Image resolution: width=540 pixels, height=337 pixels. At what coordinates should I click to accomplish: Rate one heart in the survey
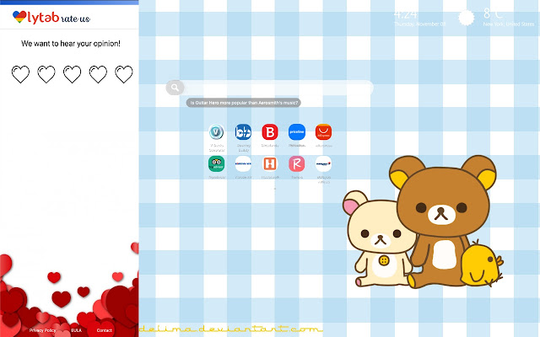[x=20, y=75]
